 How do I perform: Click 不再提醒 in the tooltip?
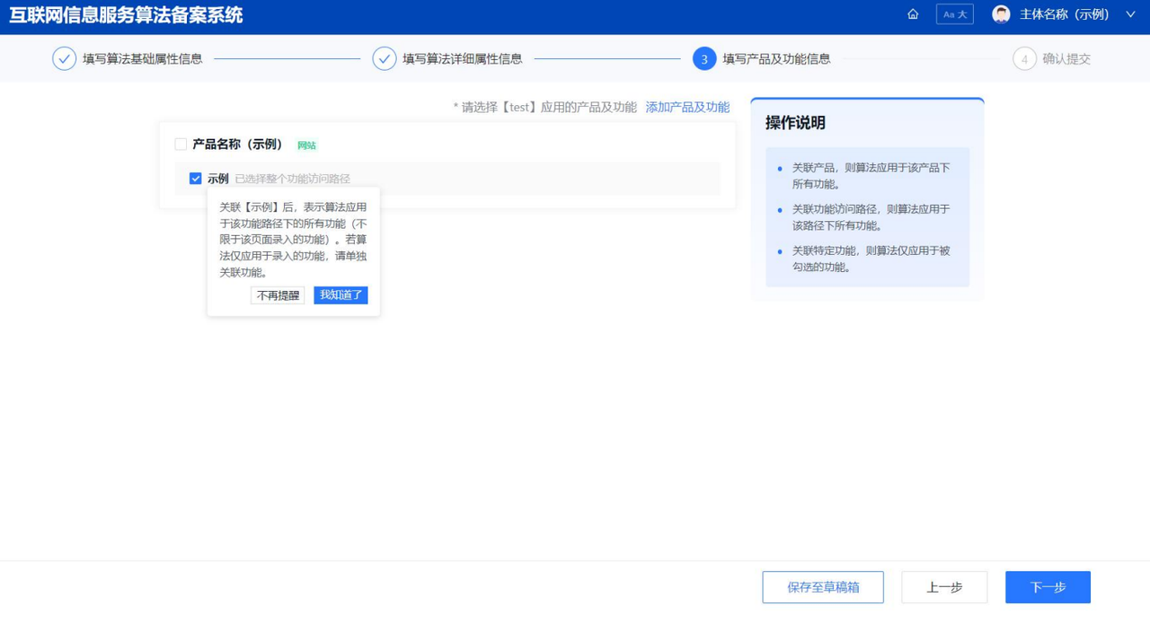tap(278, 295)
